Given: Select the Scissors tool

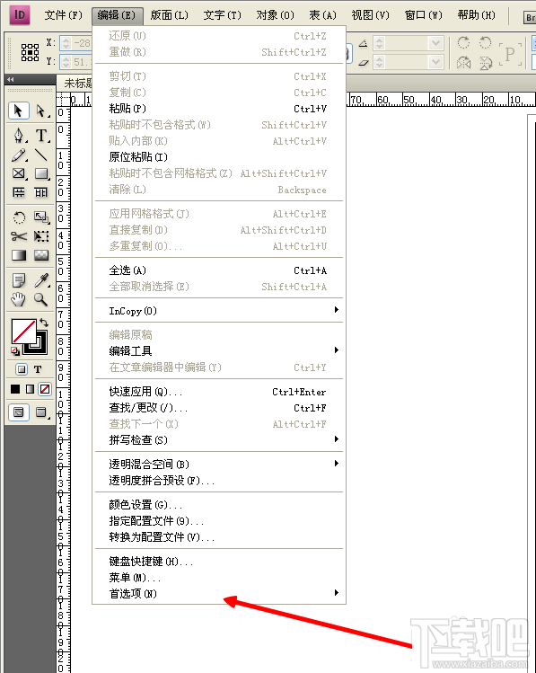Looking at the screenshot, I should (19, 236).
